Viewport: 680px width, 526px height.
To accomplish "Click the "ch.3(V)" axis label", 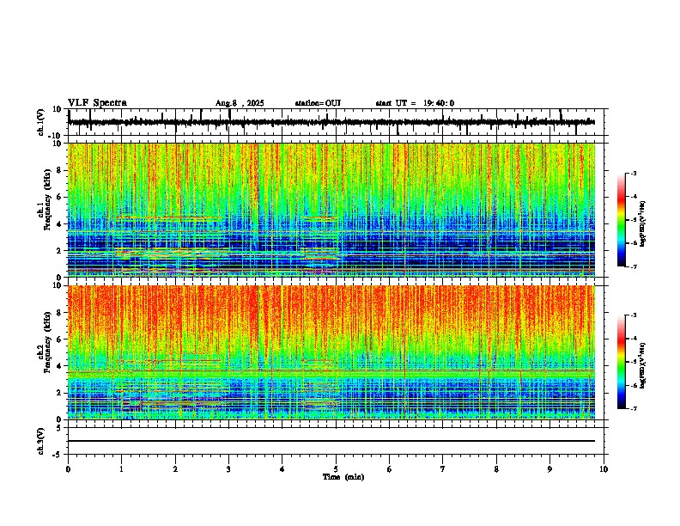I will coord(41,441).
